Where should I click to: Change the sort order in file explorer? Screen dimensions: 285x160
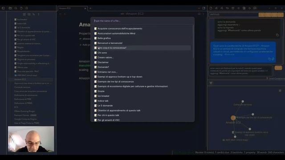point(34,14)
